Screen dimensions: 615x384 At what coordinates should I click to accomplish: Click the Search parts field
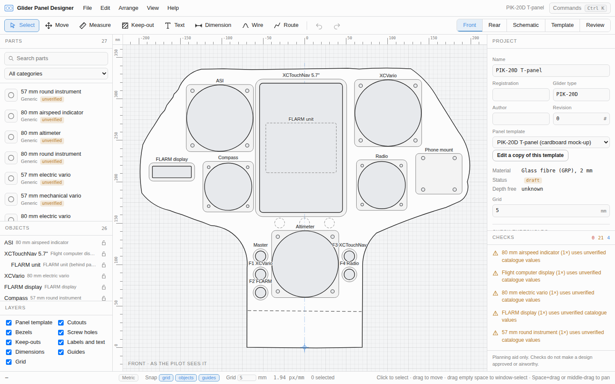(56, 58)
